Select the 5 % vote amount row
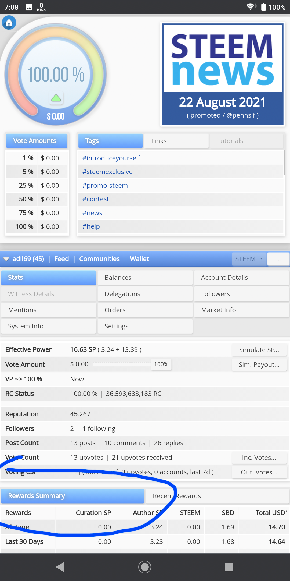 (x=37, y=172)
